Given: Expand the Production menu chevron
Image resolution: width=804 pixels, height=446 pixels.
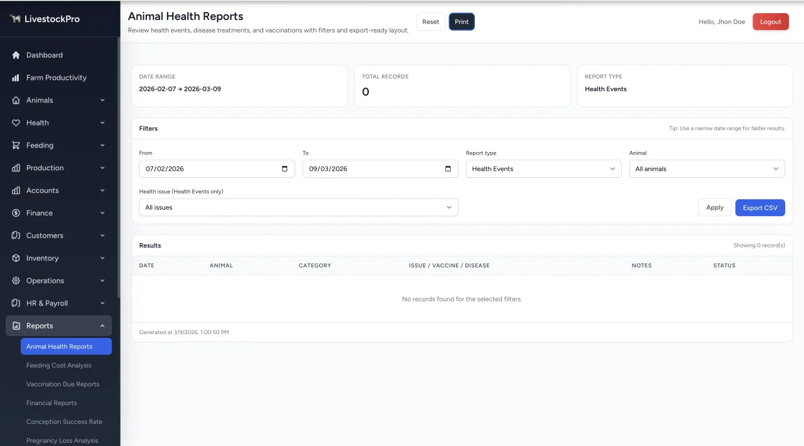Looking at the screenshot, I should click(102, 168).
